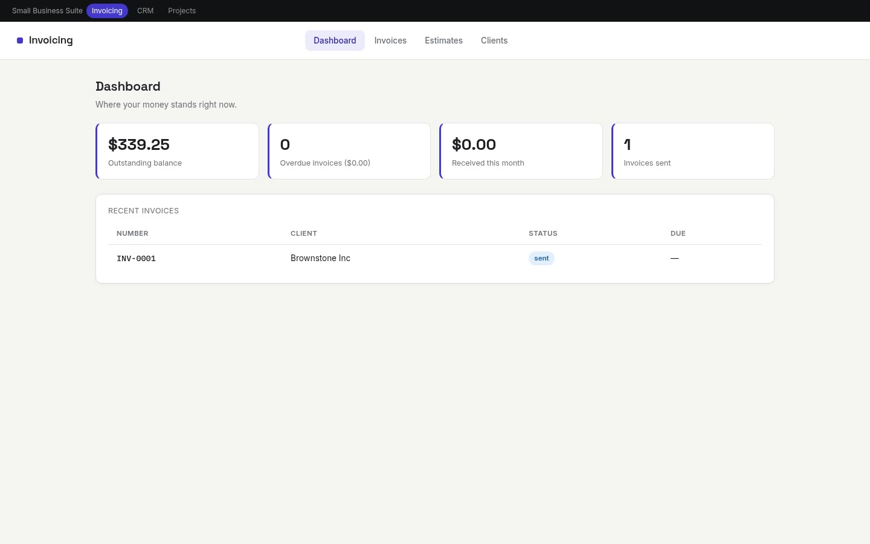
Task: Click the Overdue invoices card
Action: click(x=349, y=151)
